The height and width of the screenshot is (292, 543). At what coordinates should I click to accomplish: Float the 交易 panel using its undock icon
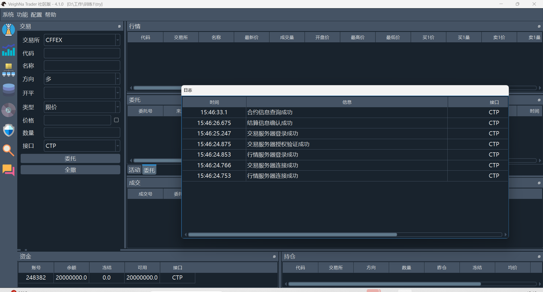119,27
